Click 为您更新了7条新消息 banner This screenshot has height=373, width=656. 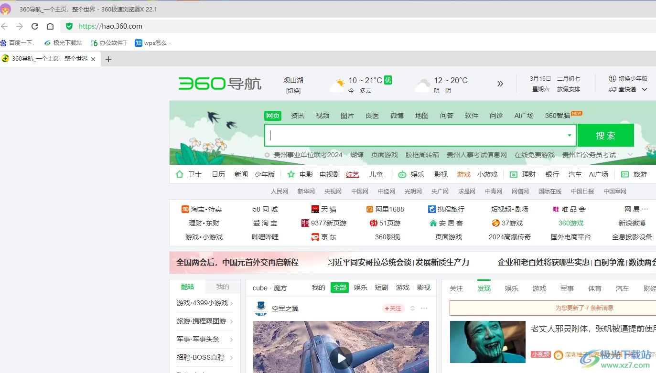(553, 308)
